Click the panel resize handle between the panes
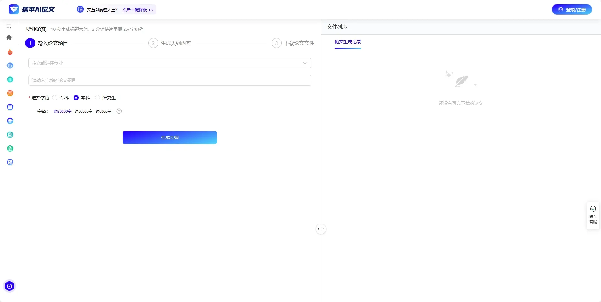Image resolution: width=601 pixels, height=302 pixels. point(321,229)
